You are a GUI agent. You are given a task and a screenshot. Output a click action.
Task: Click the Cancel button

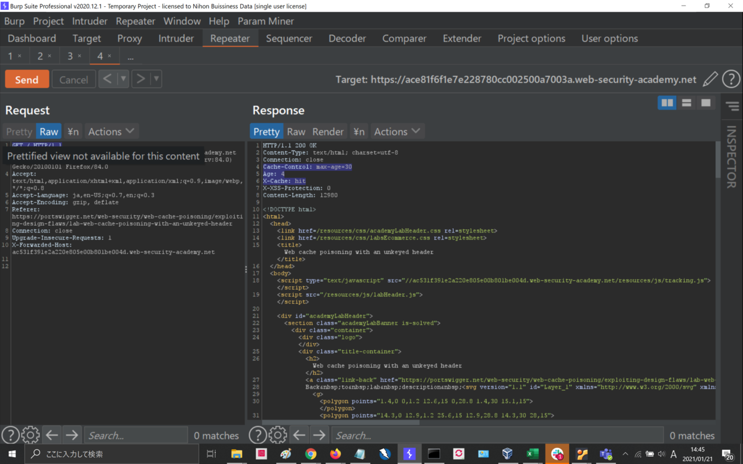74,79
